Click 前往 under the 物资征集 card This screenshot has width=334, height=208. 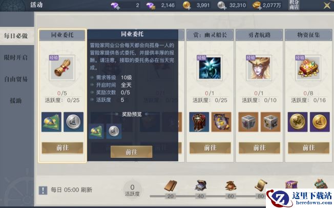click(309, 148)
